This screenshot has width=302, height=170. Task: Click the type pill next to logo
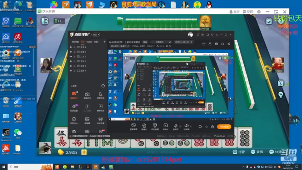(96, 34)
